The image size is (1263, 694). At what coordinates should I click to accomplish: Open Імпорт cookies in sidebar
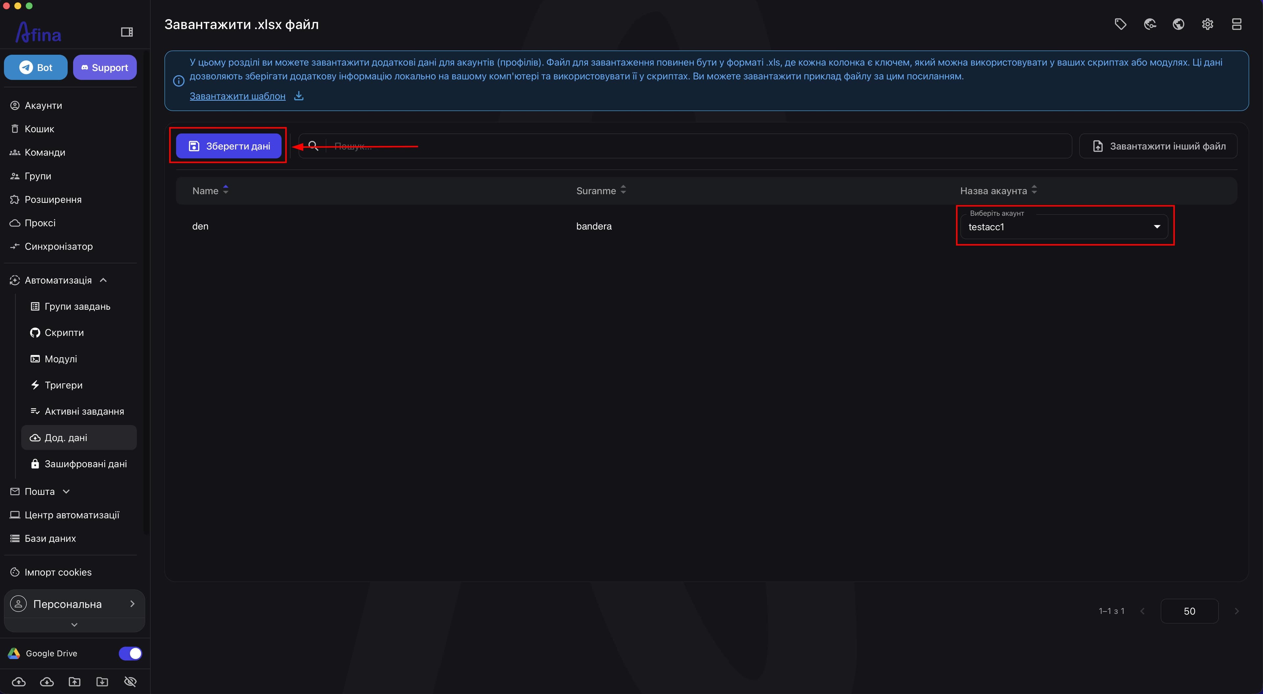(x=58, y=572)
